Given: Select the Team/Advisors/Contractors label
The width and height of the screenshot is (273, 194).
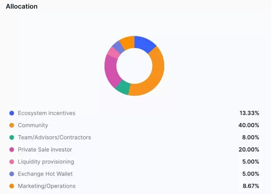Looking at the screenshot, I should tap(54, 137).
